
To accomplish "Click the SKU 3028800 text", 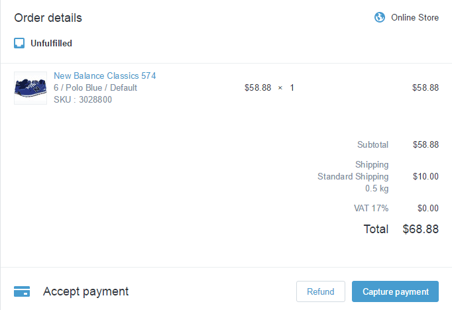I will pos(83,100).
